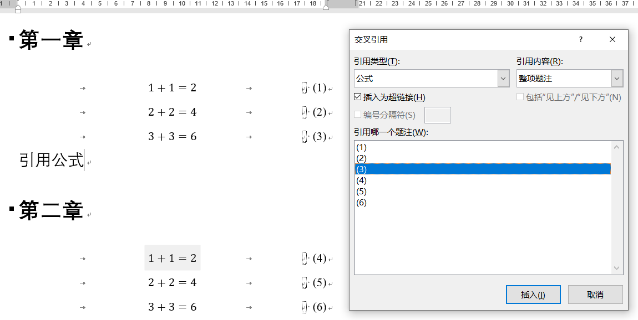Screen dimensions: 638x320
Task: Select caption (4) in the reference list
Action: point(388,180)
